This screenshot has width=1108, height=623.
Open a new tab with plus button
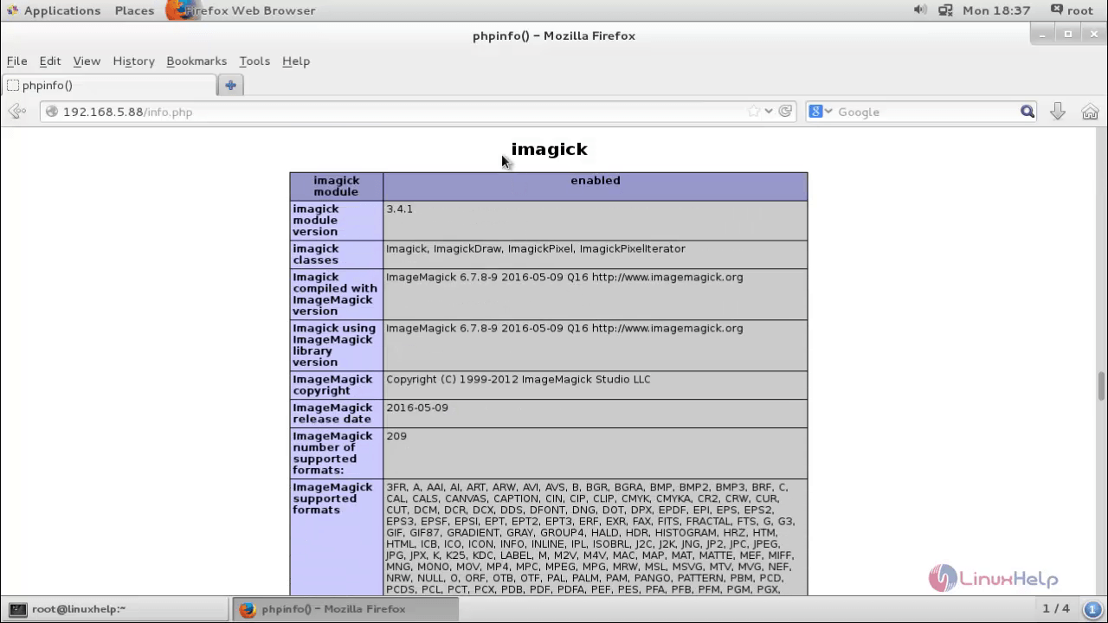(x=230, y=85)
